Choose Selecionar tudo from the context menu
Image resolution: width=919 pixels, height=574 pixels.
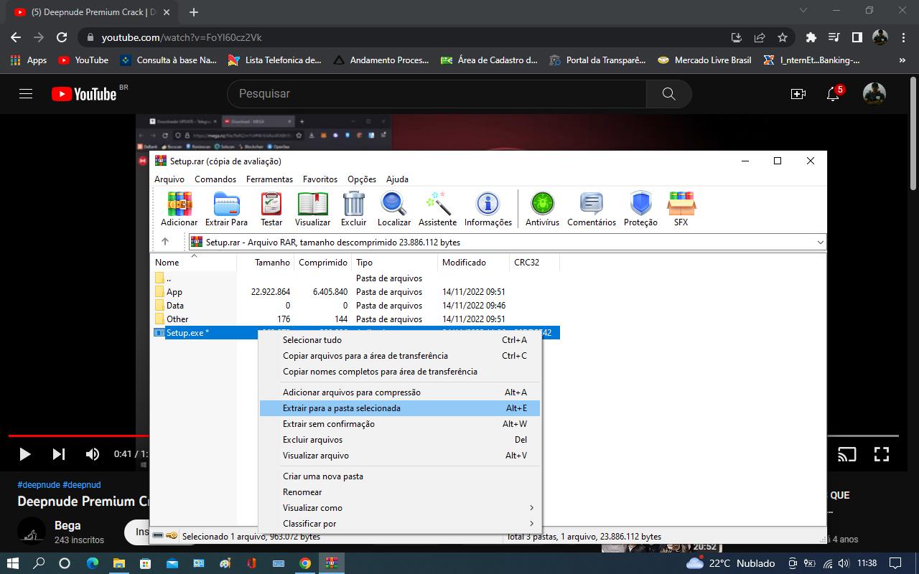pyautogui.click(x=312, y=340)
